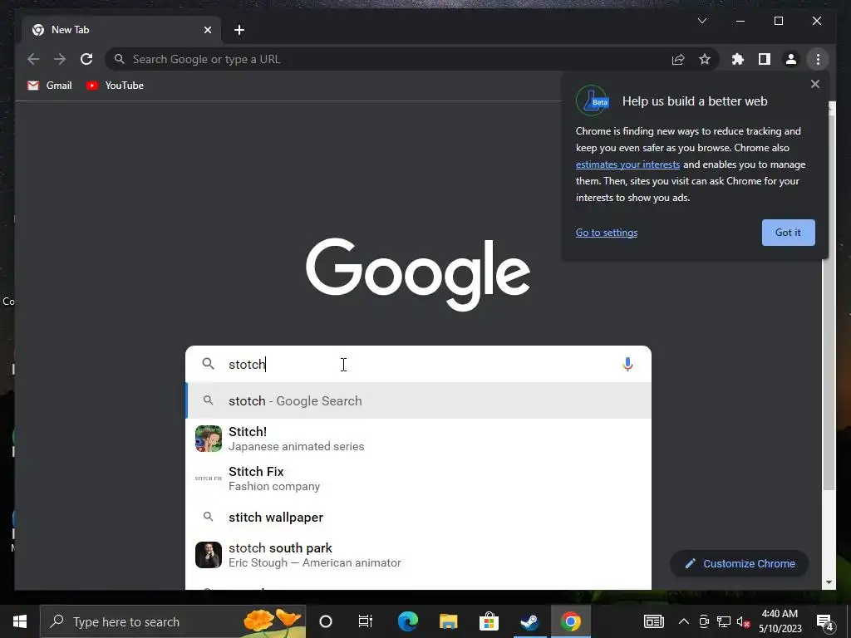Click the muted volume tray icon

(x=744, y=621)
